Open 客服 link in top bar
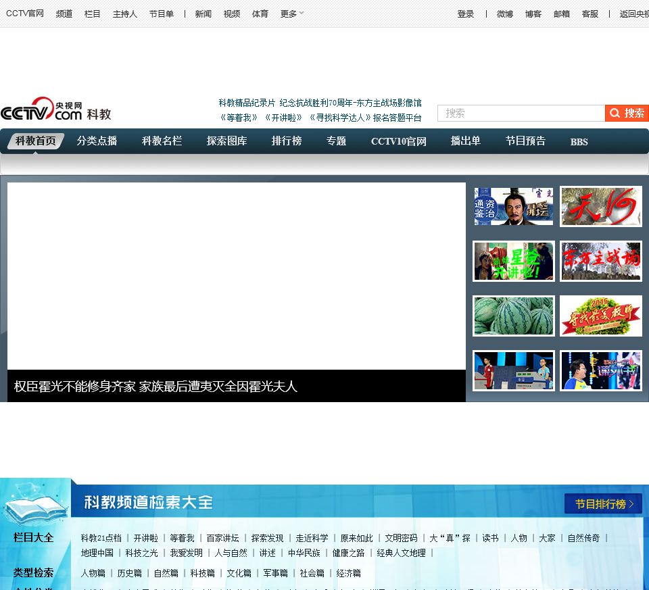 (x=590, y=14)
